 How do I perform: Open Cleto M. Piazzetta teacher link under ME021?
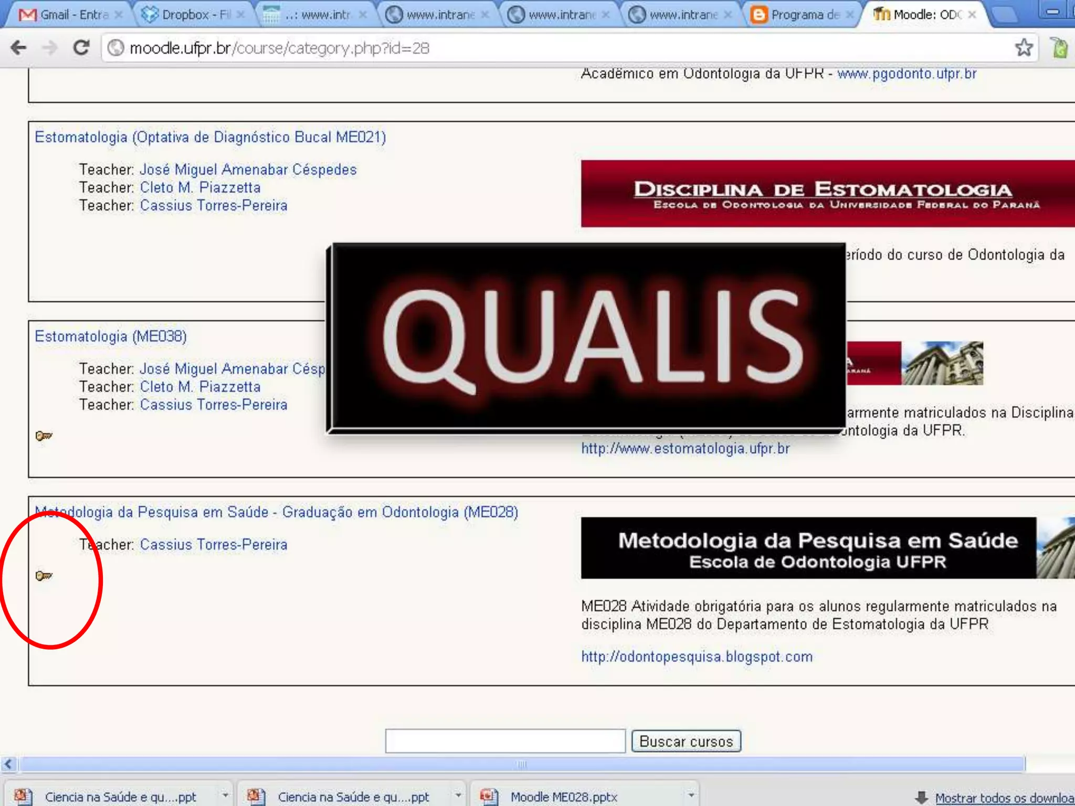coord(200,187)
